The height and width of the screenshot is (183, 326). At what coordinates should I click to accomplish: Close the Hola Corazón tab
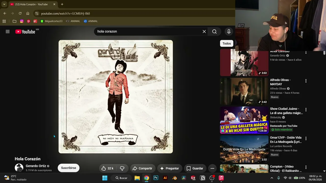pyautogui.click(x=54, y=4)
